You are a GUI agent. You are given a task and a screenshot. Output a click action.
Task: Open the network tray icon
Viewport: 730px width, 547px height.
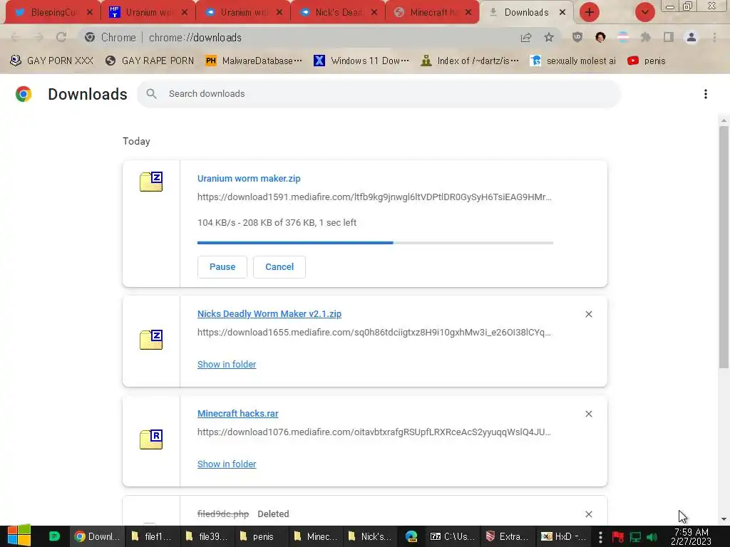point(635,537)
